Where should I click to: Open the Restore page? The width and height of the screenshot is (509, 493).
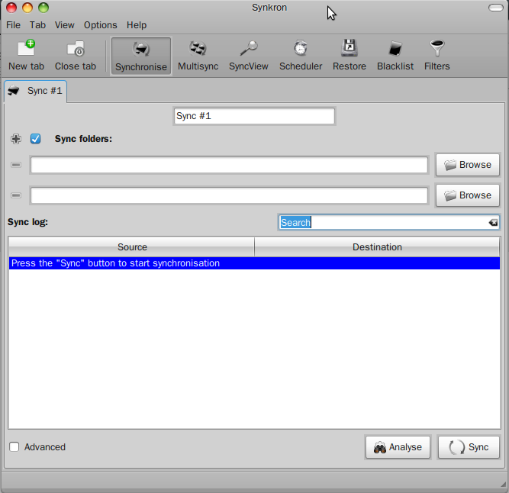[x=350, y=56]
